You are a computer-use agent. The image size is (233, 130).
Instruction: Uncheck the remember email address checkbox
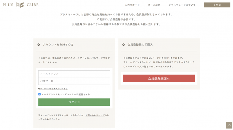pos(40,94)
